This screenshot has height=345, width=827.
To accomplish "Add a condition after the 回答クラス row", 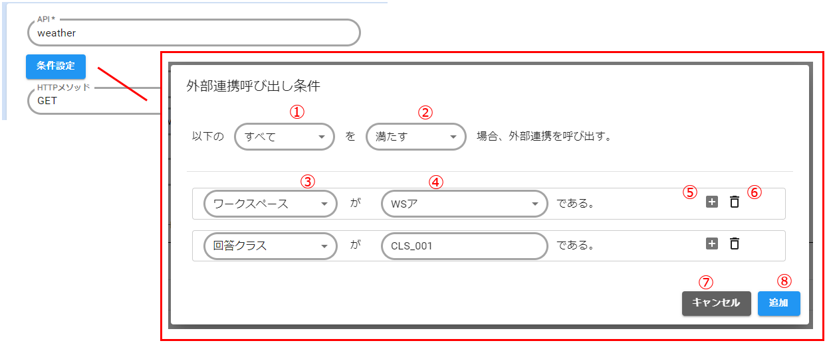I will [712, 243].
